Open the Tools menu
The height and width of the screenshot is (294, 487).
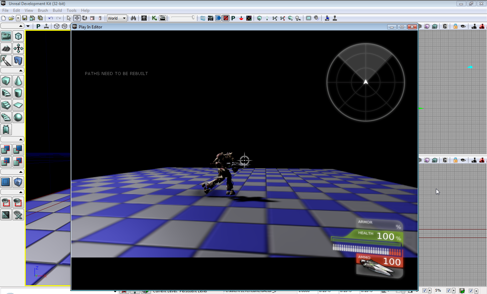(x=72, y=10)
